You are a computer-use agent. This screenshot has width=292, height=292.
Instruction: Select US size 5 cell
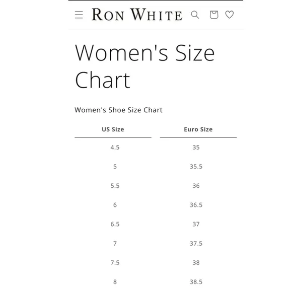tap(115, 167)
